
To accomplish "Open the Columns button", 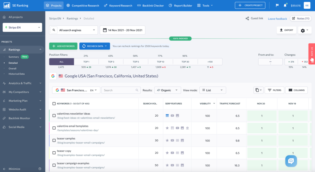I will pyautogui.click(x=297, y=90).
